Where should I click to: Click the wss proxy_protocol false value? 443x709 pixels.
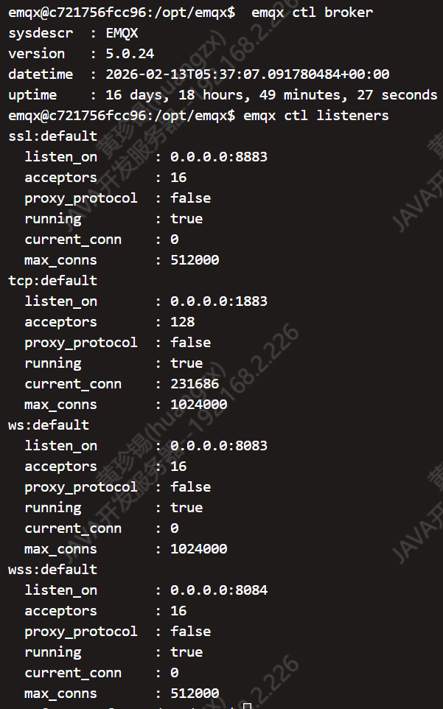[190, 632]
